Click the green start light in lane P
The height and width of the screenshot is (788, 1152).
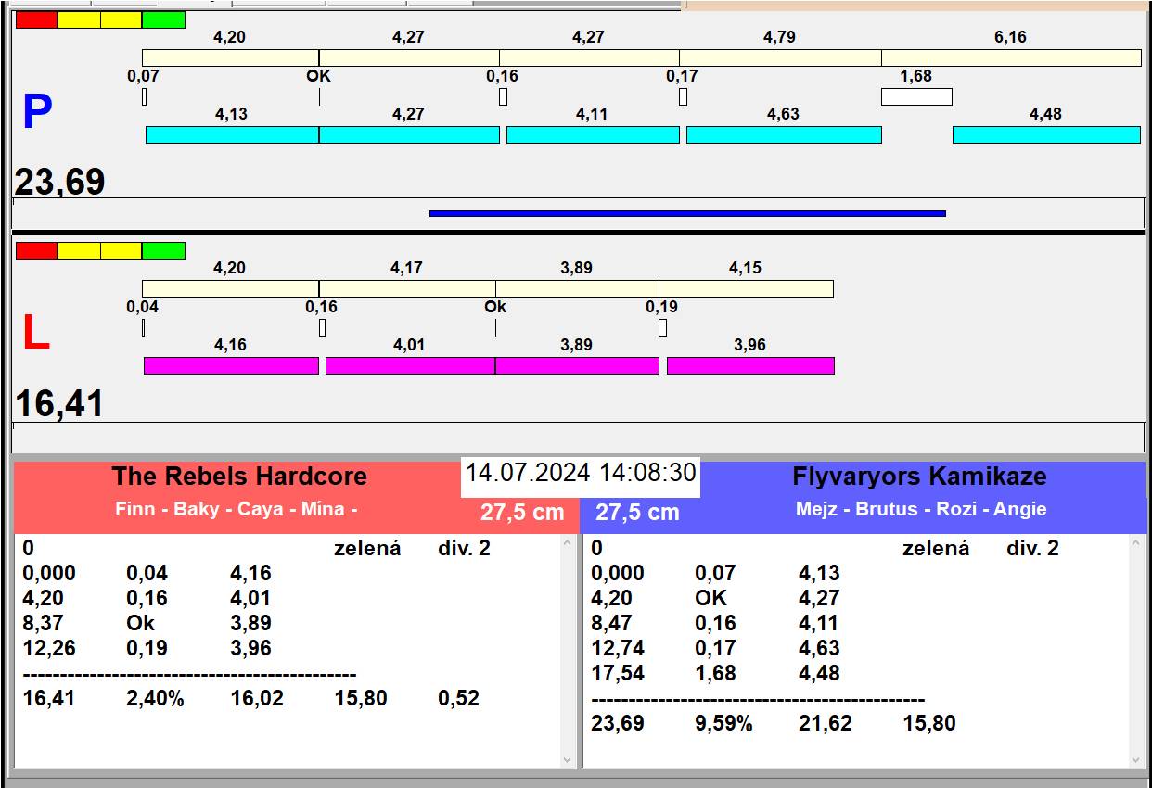click(x=163, y=19)
